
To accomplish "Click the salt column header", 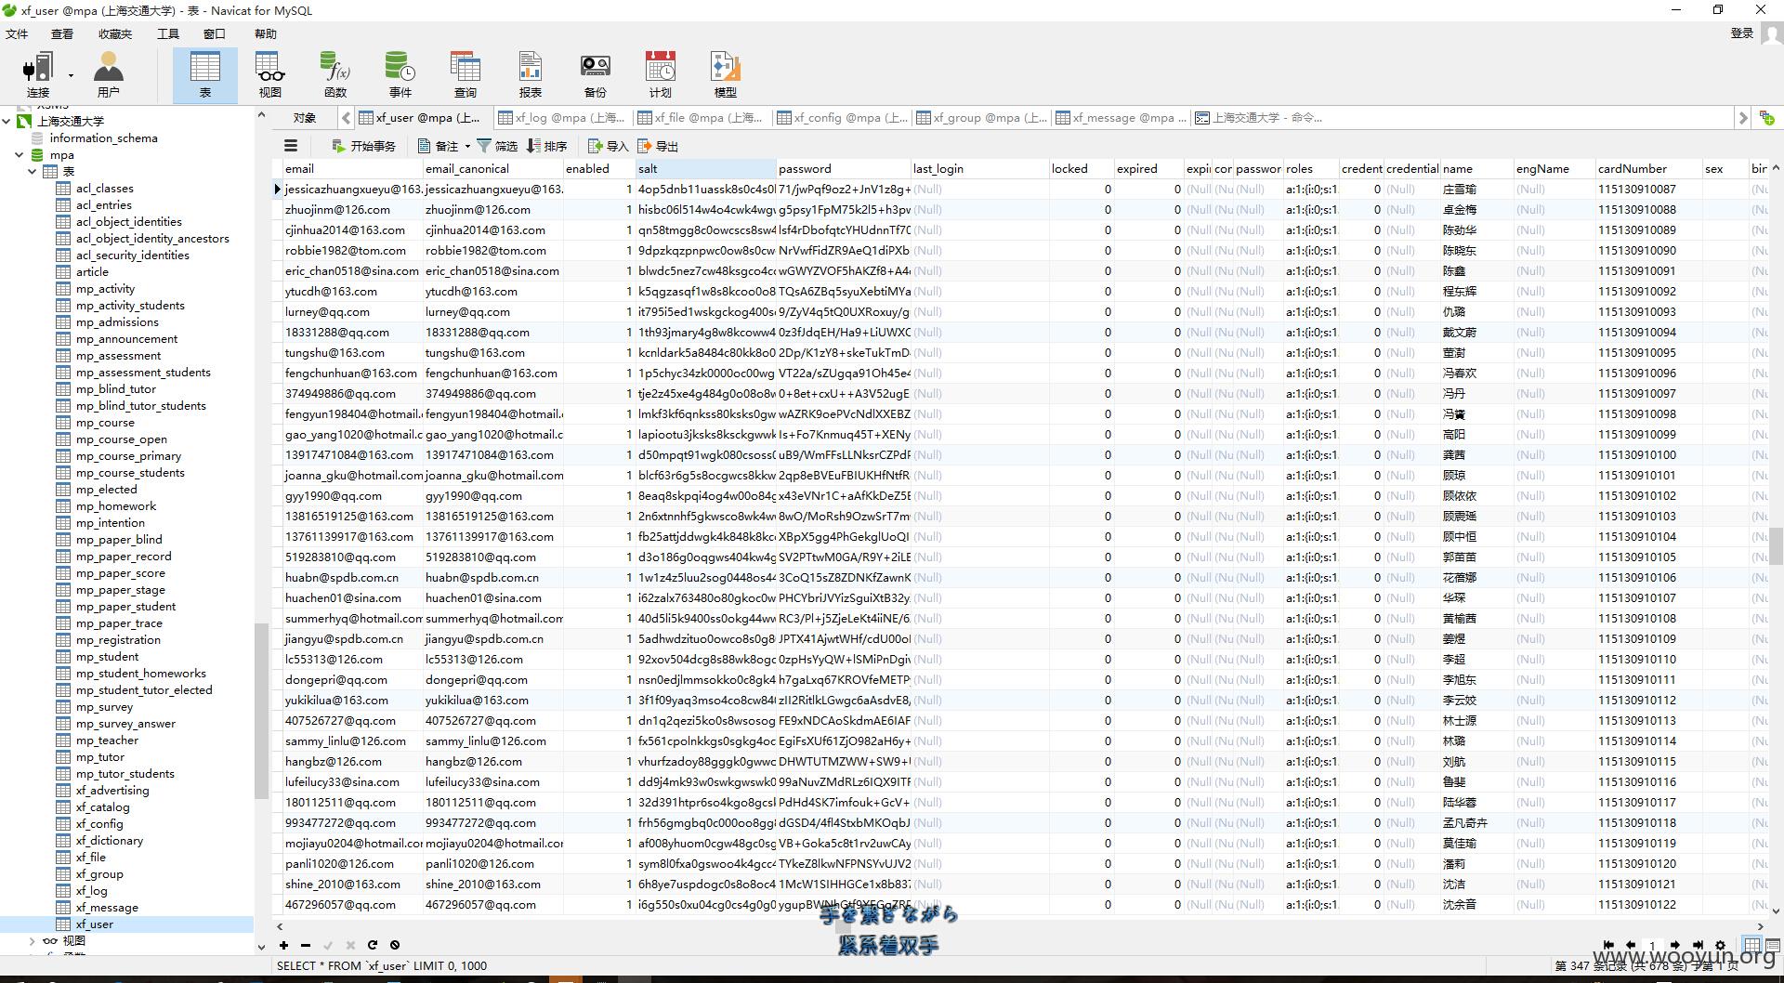I will 705,168.
